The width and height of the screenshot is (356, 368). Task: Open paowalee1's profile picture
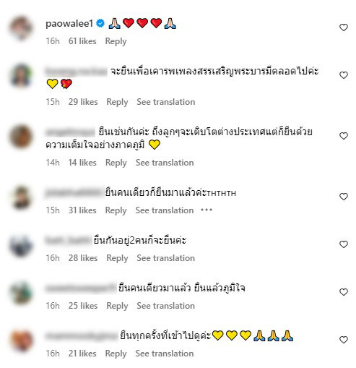tap(21, 28)
